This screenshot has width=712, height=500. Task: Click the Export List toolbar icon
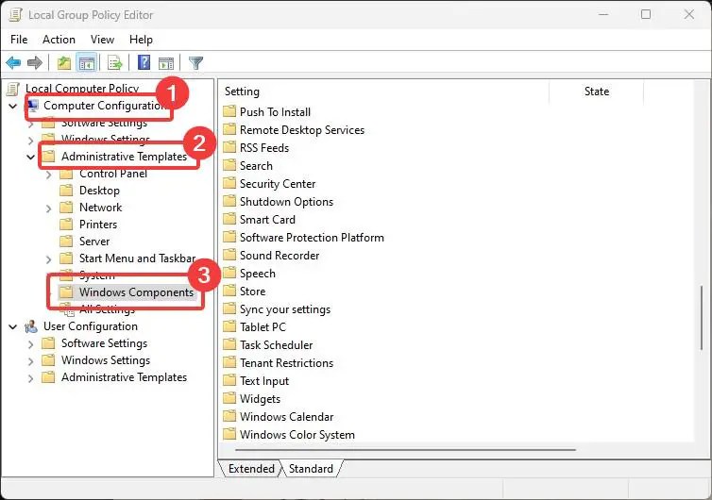point(115,62)
